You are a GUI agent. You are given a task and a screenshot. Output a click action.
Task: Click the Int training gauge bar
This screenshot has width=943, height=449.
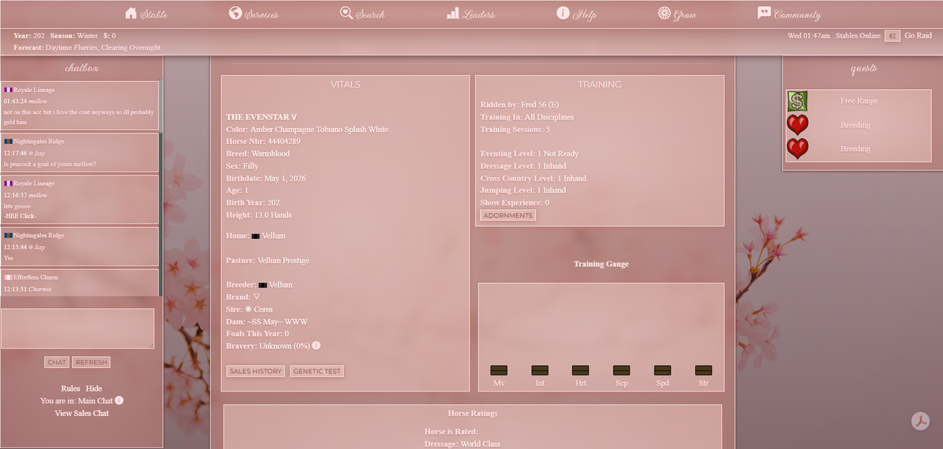coord(540,370)
